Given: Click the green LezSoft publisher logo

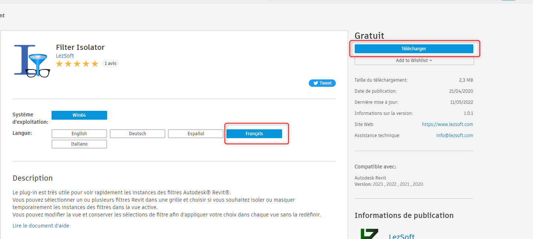Looking at the screenshot, I should [x=369, y=234].
